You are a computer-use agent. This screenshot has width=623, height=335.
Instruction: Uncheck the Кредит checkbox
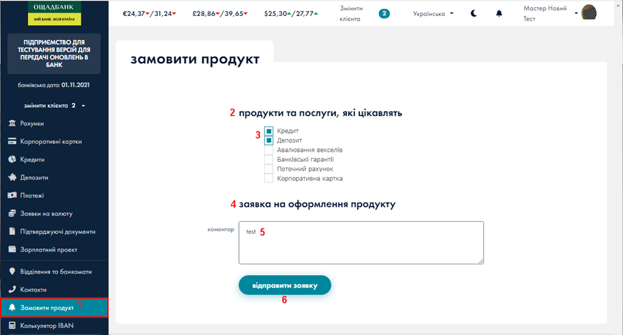click(269, 131)
